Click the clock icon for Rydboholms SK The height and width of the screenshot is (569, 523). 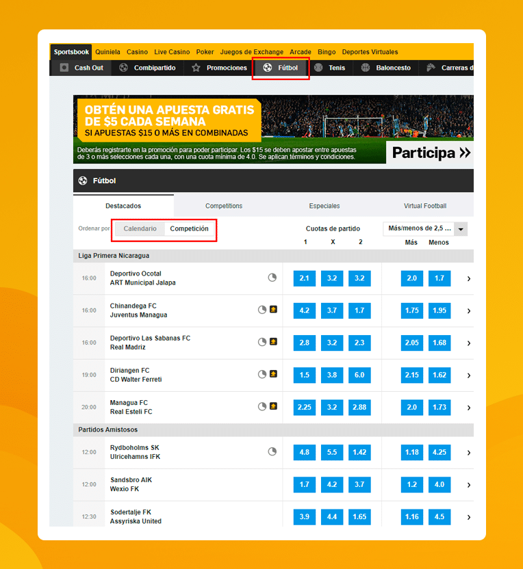(x=272, y=451)
